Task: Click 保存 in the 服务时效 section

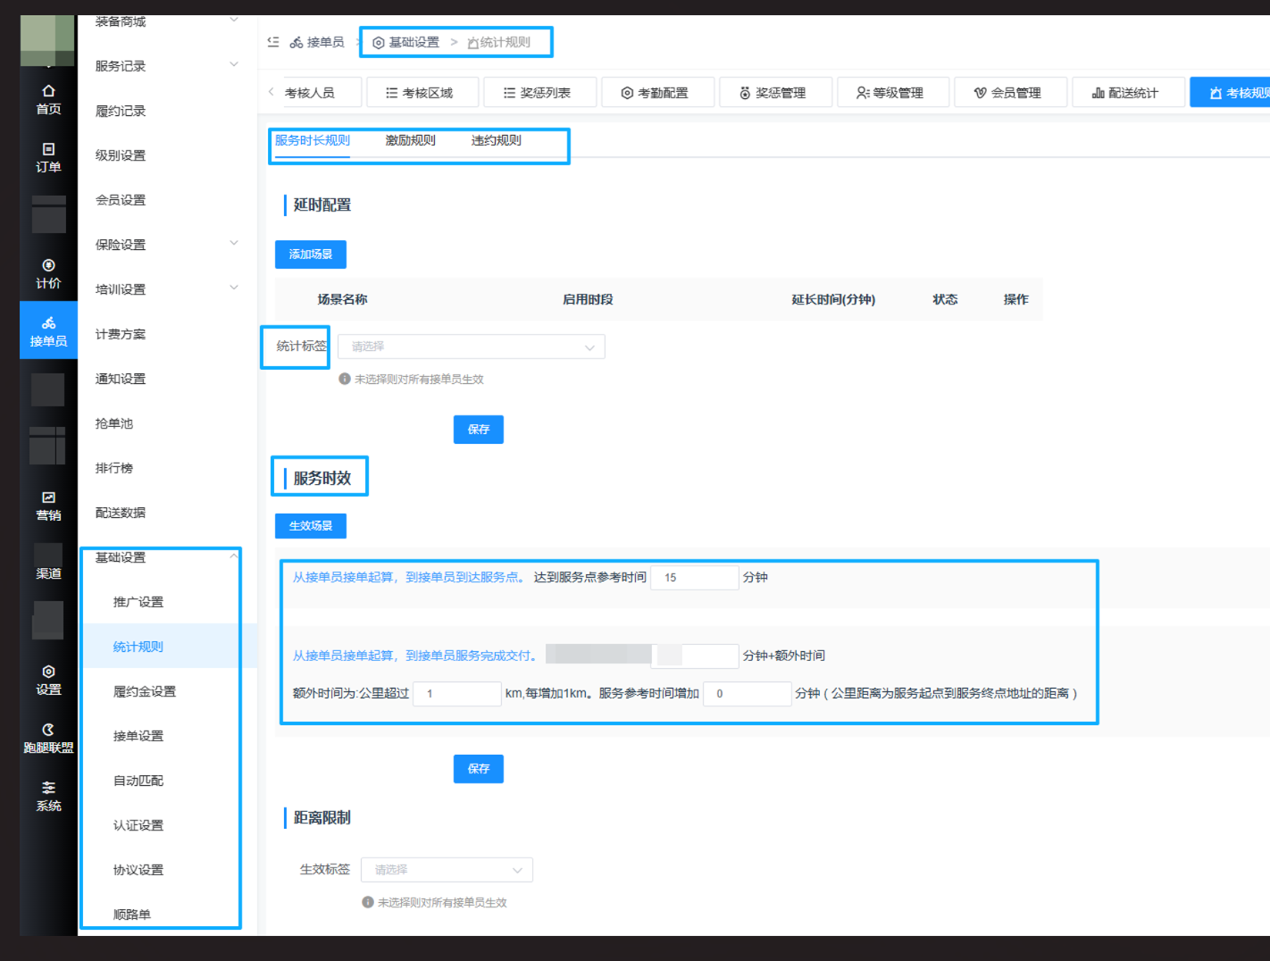Action: 479,769
